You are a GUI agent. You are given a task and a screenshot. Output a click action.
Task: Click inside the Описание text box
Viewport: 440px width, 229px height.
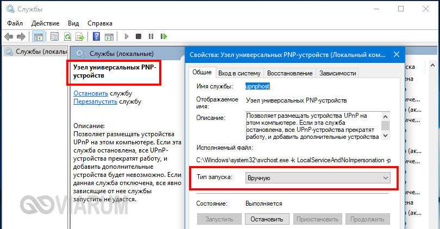(x=313, y=126)
